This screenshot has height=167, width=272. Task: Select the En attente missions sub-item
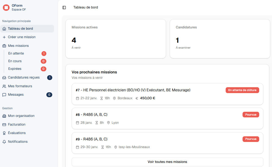(x=16, y=53)
